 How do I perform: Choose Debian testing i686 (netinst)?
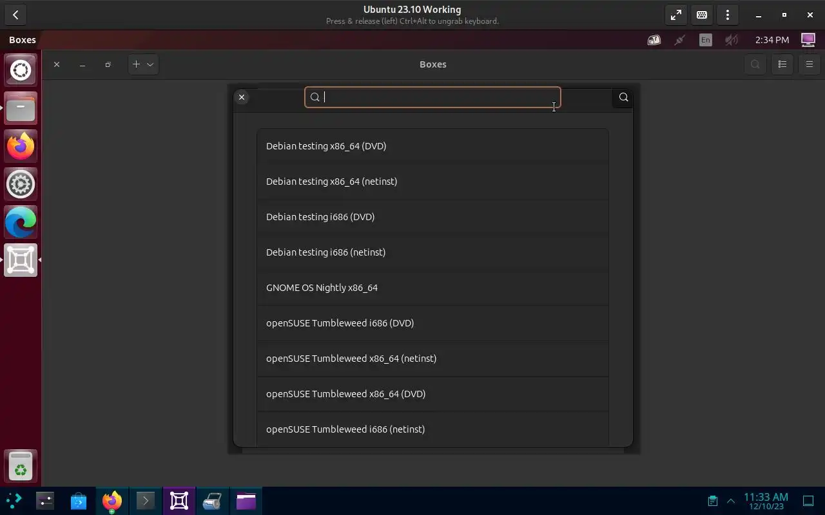[x=432, y=252]
